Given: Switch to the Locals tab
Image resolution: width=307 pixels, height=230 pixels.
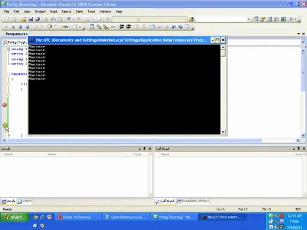Looking at the screenshot, I should [8, 201].
